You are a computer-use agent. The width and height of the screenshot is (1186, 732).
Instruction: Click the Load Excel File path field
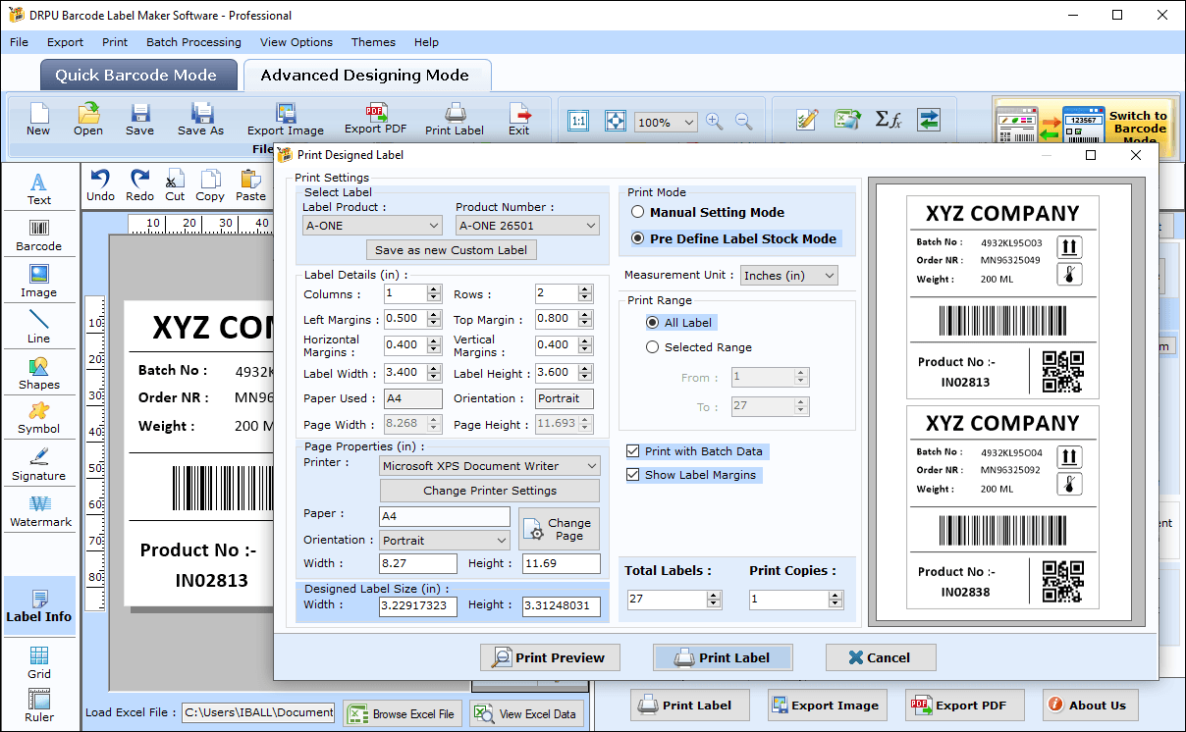(x=258, y=712)
